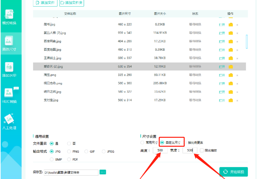Open the 人工处理 manual processing sidebar tool
257x179 pixels.
pos(9,121)
